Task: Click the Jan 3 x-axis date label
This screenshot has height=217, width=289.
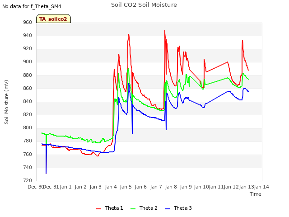Action: click(96, 187)
